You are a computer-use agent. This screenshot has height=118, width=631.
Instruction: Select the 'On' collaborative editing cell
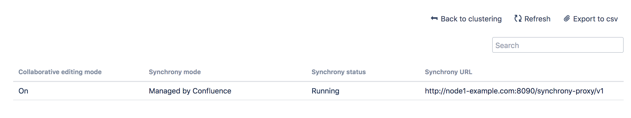coord(23,91)
